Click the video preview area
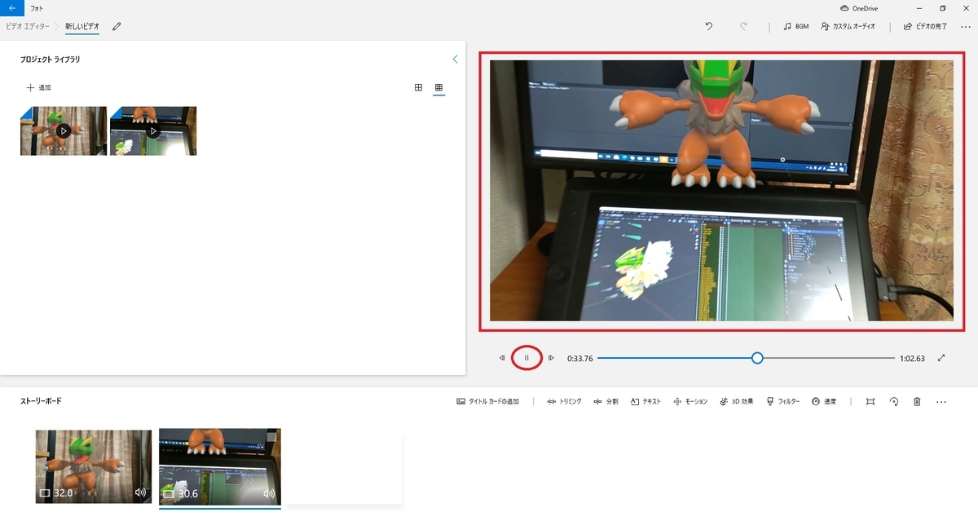Image resolution: width=978 pixels, height=530 pixels. 721,190
